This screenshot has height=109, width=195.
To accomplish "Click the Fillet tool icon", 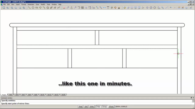I will 97,8.
